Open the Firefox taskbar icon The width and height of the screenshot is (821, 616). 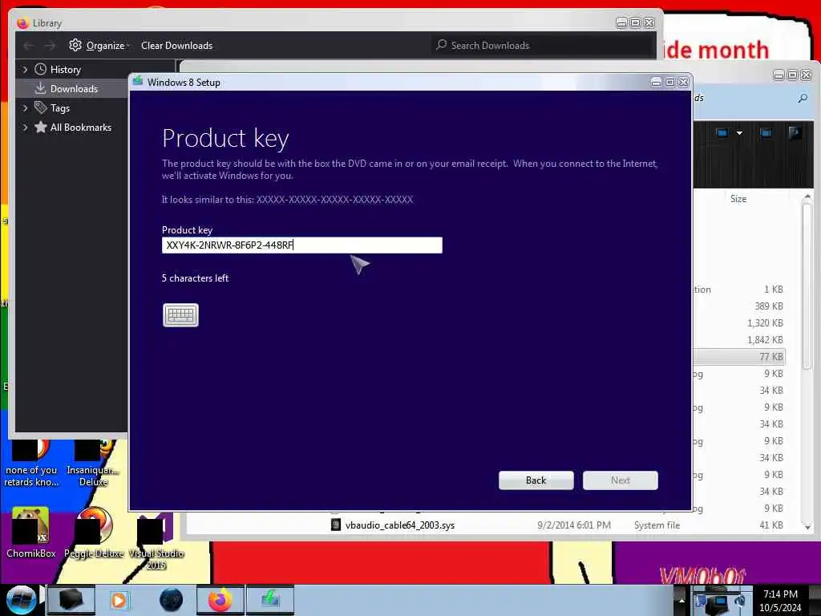point(220,600)
